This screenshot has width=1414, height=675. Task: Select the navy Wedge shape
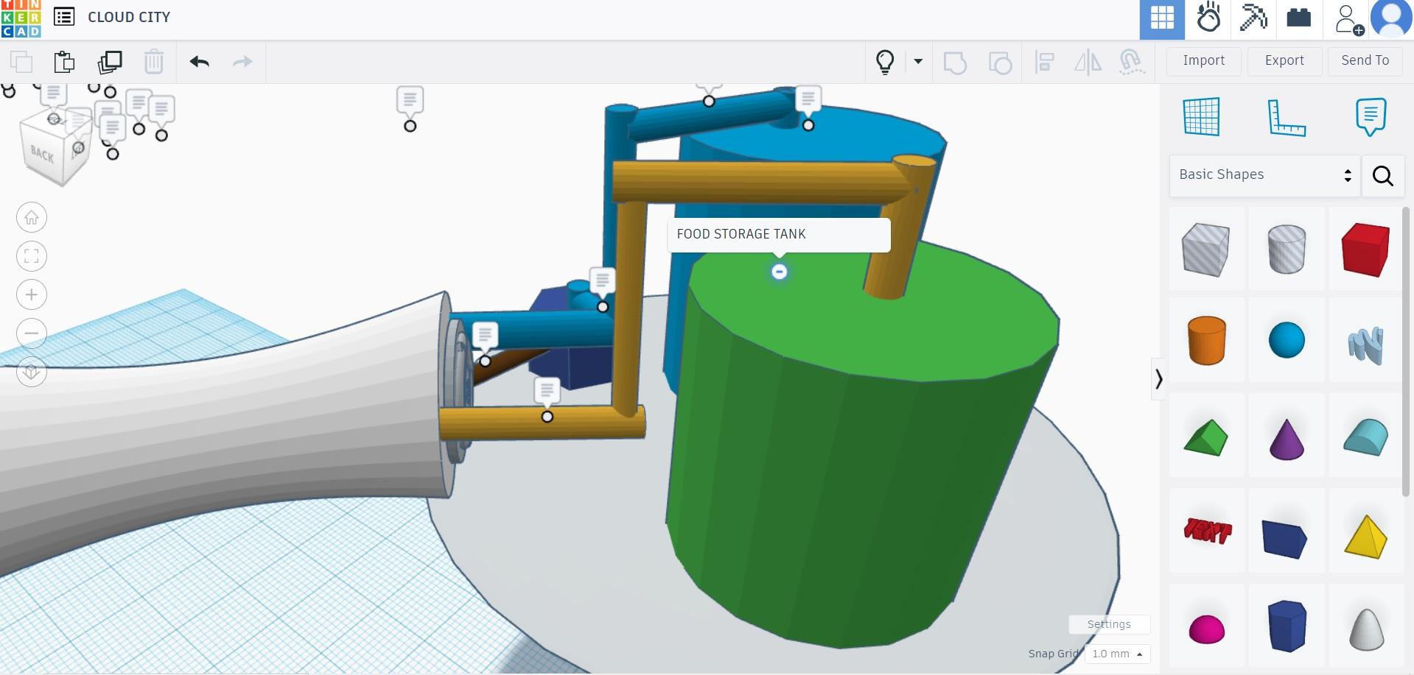point(1284,539)
